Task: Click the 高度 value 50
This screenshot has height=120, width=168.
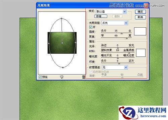Action: click(122, 75)
